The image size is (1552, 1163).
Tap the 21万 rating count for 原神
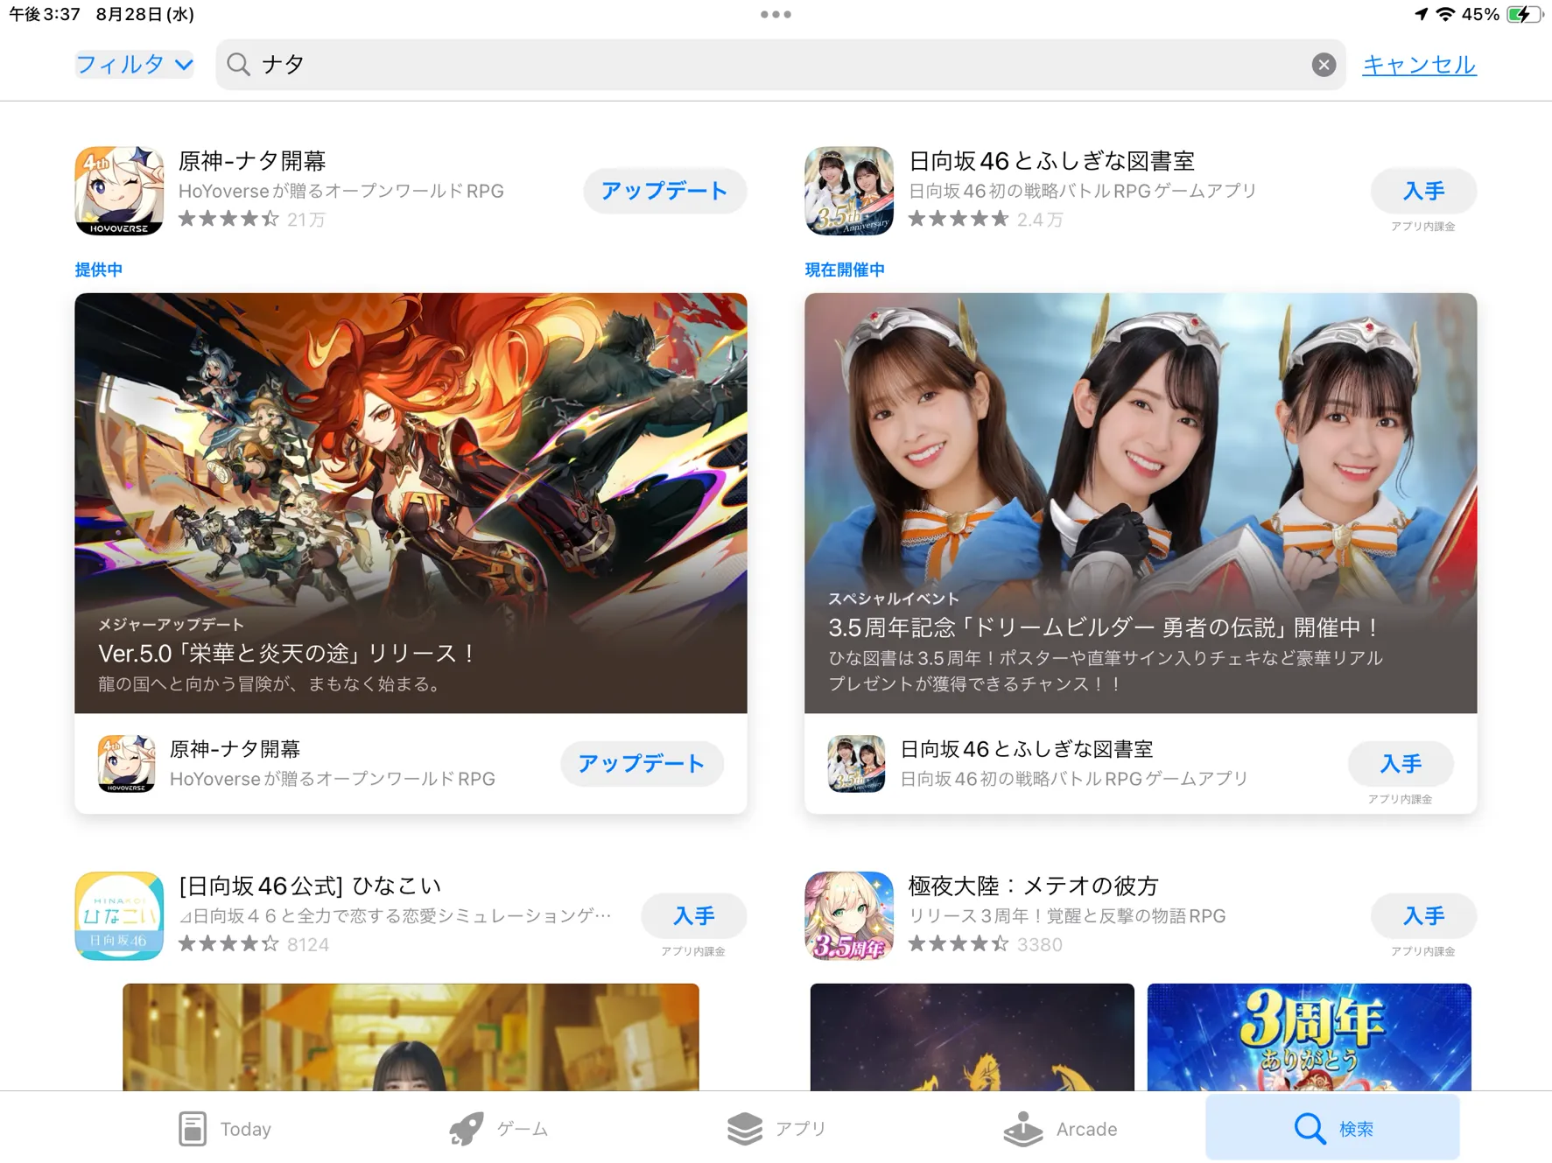coord(306,219)
